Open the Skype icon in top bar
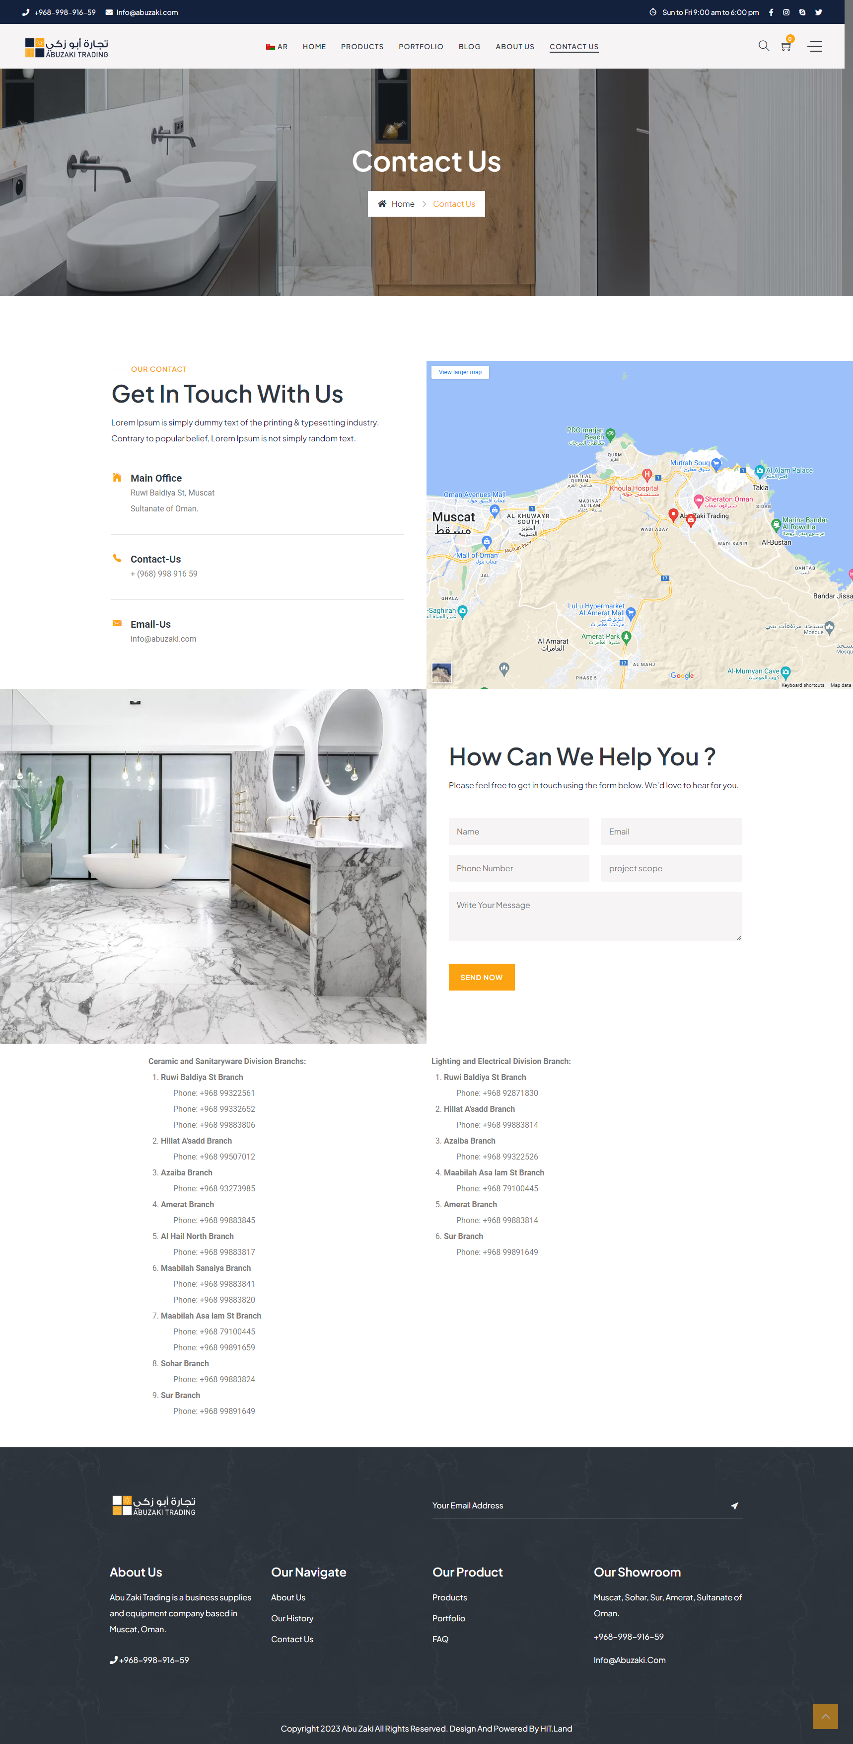This screenshot has height=1744, width=853. coord(802,12)
